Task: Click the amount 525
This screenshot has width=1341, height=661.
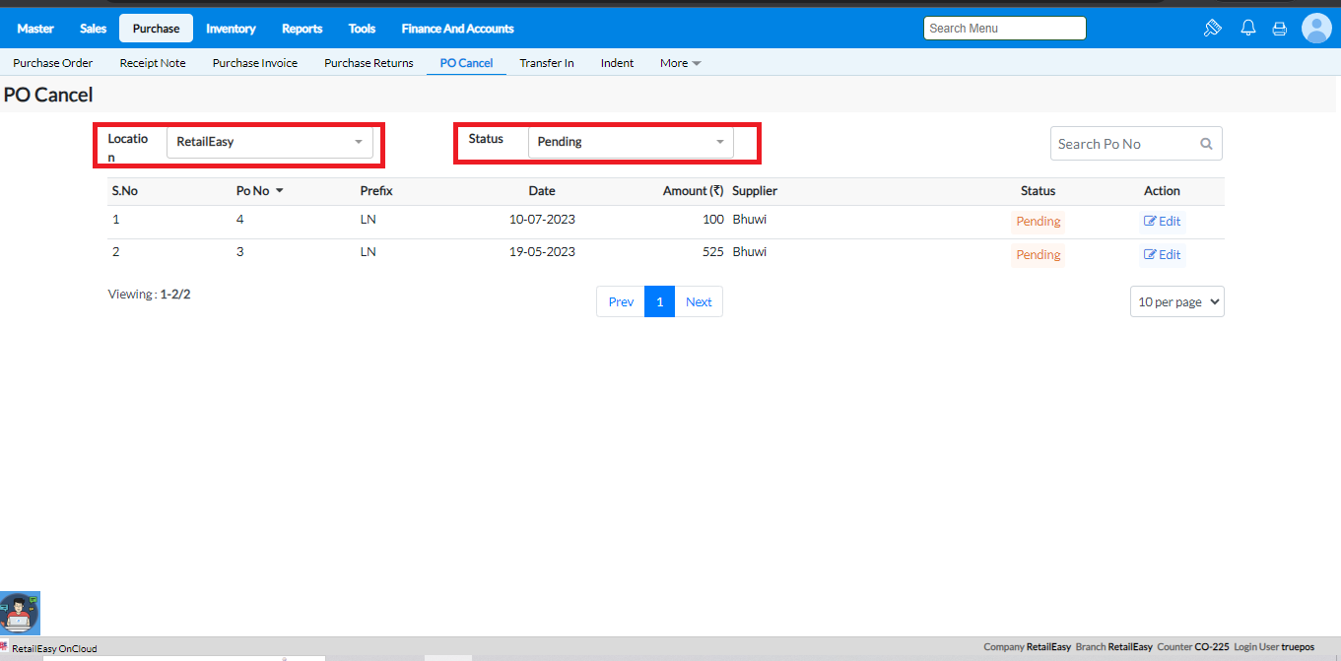Action: (713, 252)
